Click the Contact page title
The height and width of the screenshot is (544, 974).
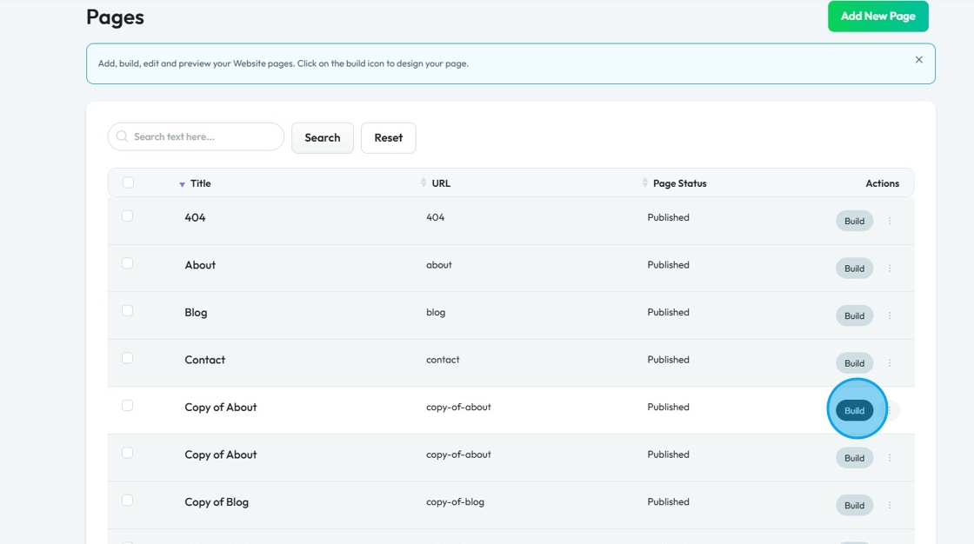click(x=204, y=360)
